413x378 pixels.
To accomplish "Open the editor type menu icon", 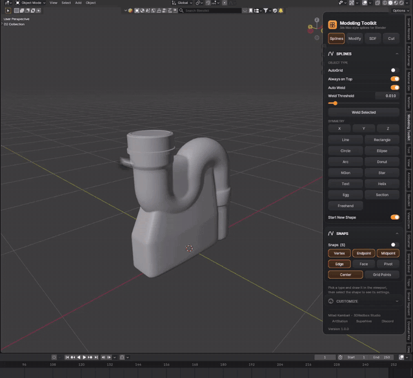I will click(7, 3).
